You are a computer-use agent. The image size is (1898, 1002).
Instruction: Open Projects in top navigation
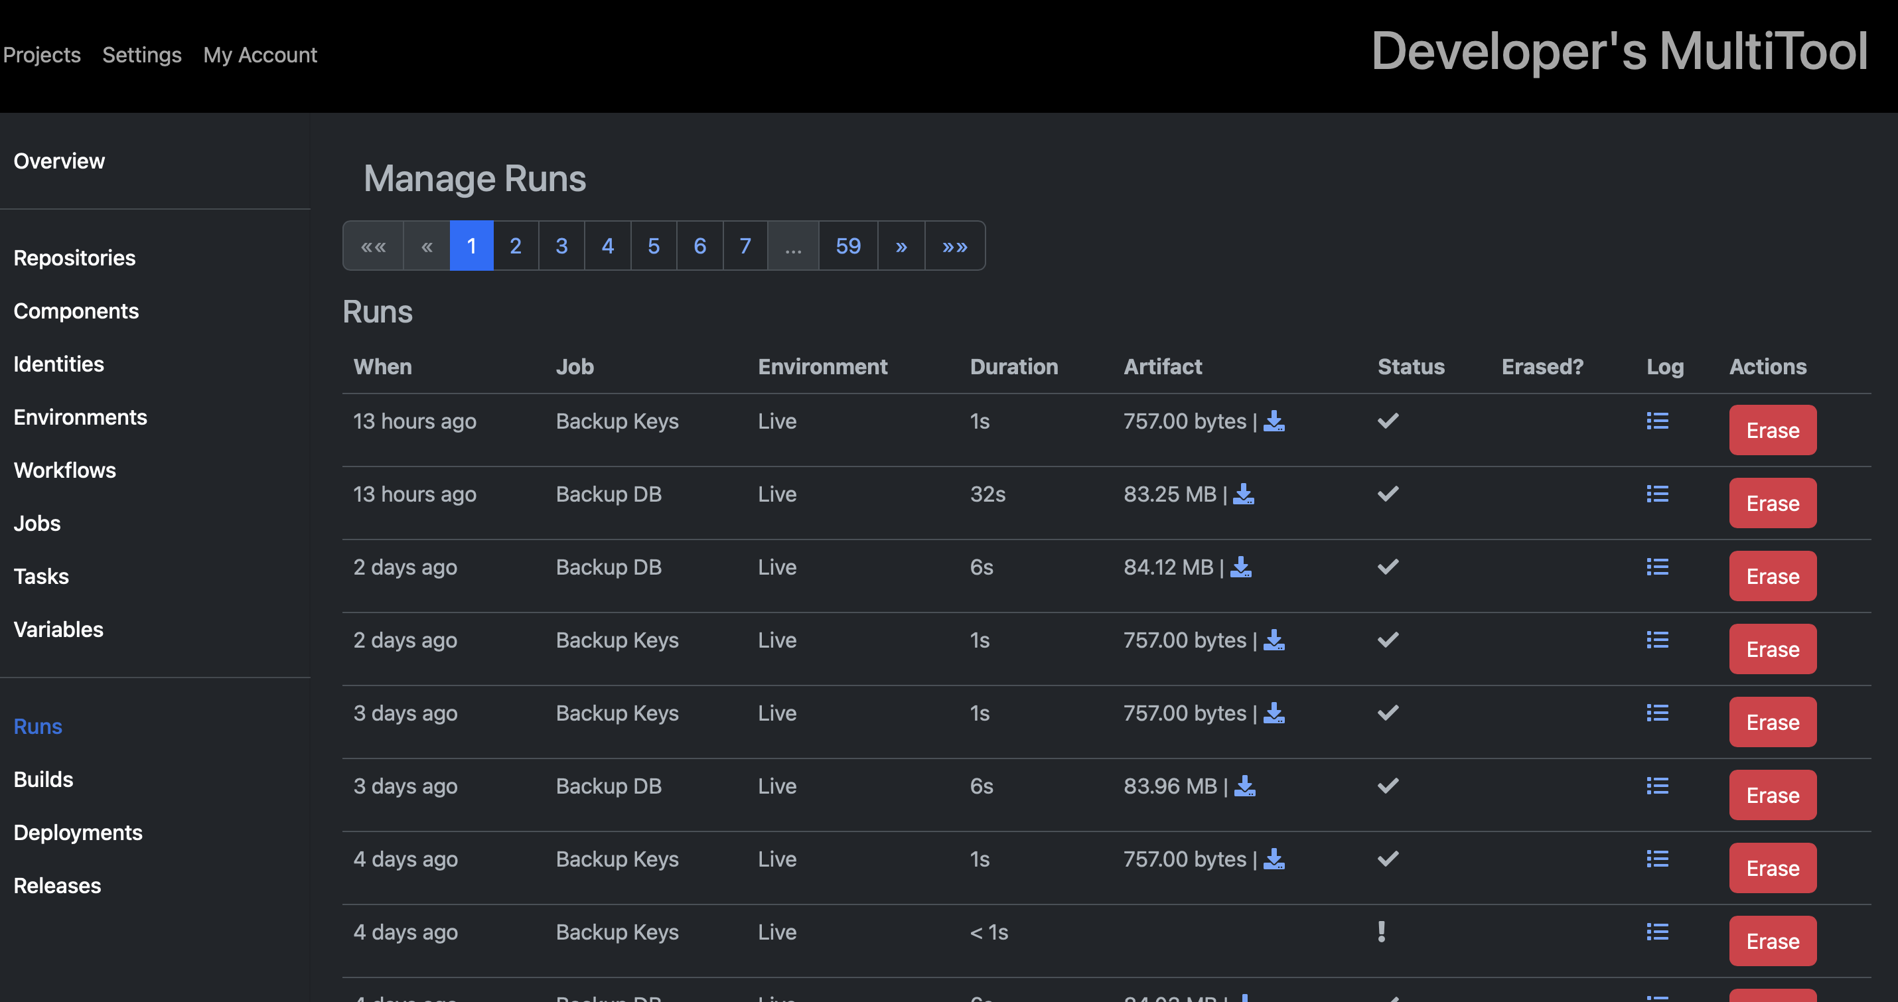[42, 55]
